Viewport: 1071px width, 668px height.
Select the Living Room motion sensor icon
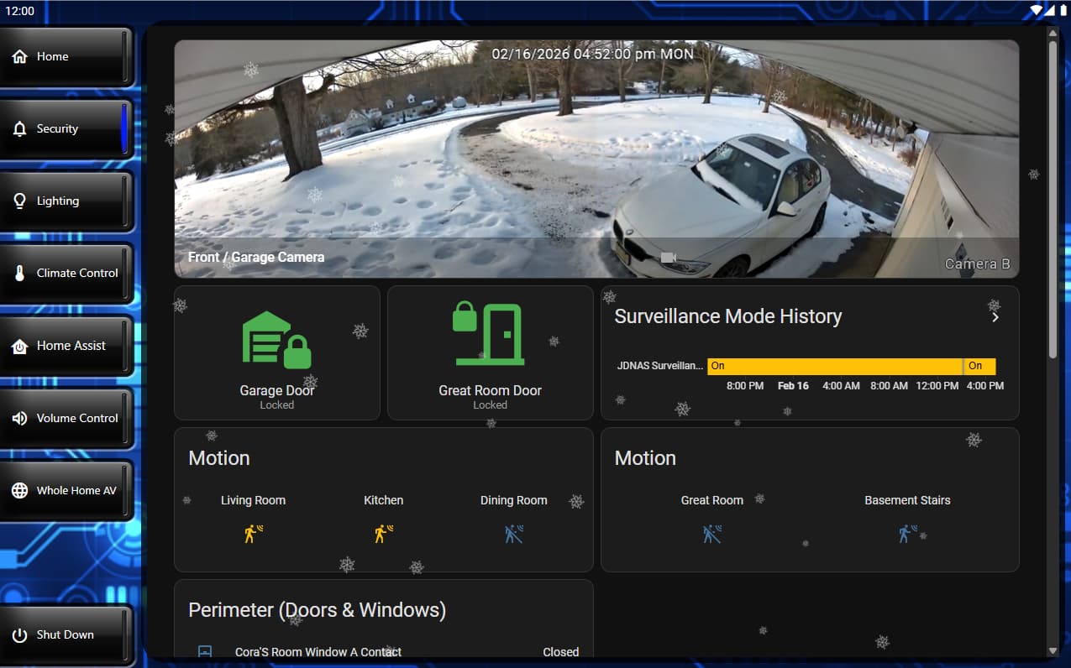tap(253, 534)
